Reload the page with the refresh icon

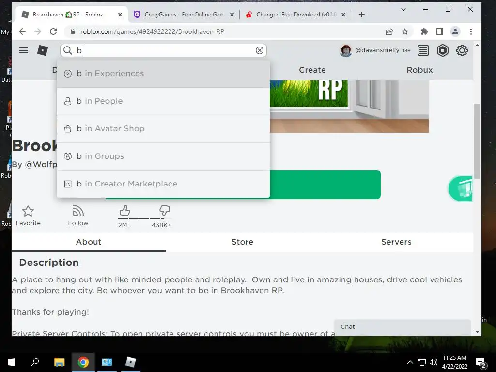[53, 31]
